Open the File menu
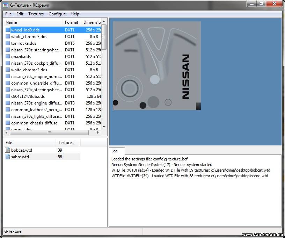Screen dimensions: 285x238 coord(8,14)
